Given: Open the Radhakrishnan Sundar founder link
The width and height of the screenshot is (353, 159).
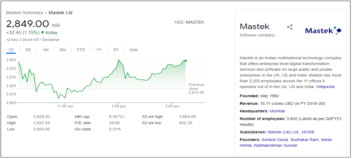Looking at the screenshot, I should pyautogui.click(x=276, y=146).
